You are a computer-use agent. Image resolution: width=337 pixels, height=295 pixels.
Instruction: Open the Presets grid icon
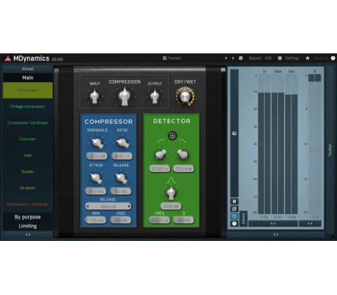click(164, 58)
